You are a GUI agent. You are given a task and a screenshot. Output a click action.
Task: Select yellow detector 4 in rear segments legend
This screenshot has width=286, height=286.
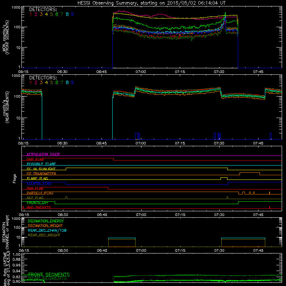(46, 83)
